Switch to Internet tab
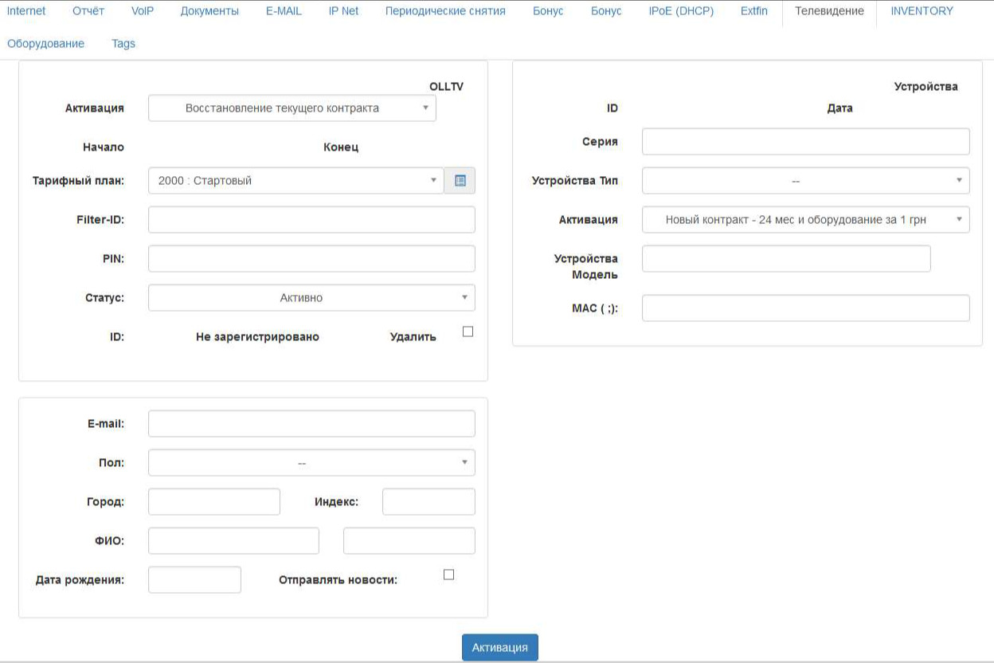The width and height of the screenshot is (994, 663). pos(26,11)
